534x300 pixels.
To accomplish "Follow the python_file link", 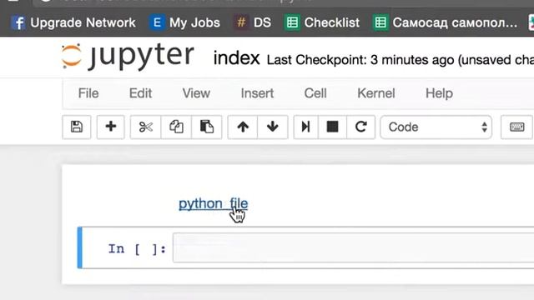I will 214,203.
